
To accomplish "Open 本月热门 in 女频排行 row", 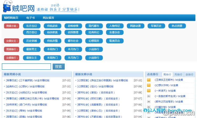I will coord(73,58).
